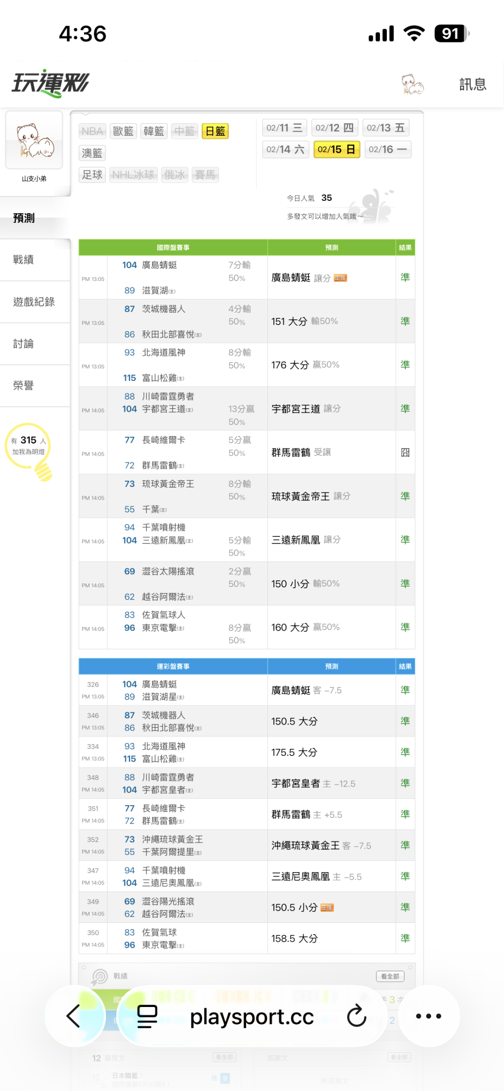The height and width of the screenshot is (1091, 504).
Task: Tap 三遠尼奧鳳凰 主 -5.5 prediction
Action: pyautogui.click(x=316, y=876)
